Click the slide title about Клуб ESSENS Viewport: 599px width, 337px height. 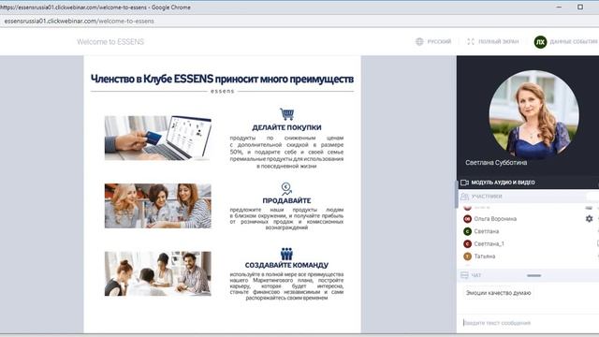(222, 79)
